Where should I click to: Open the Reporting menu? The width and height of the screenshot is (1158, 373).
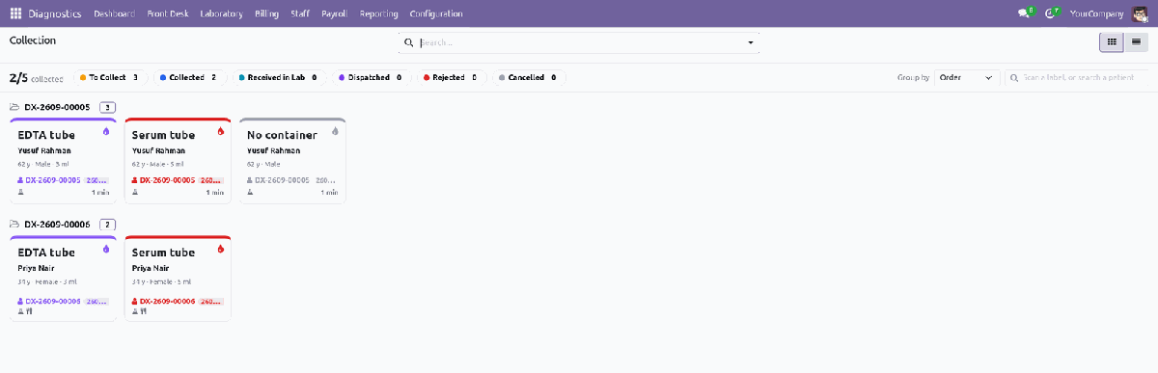click(x=378, y=13)
